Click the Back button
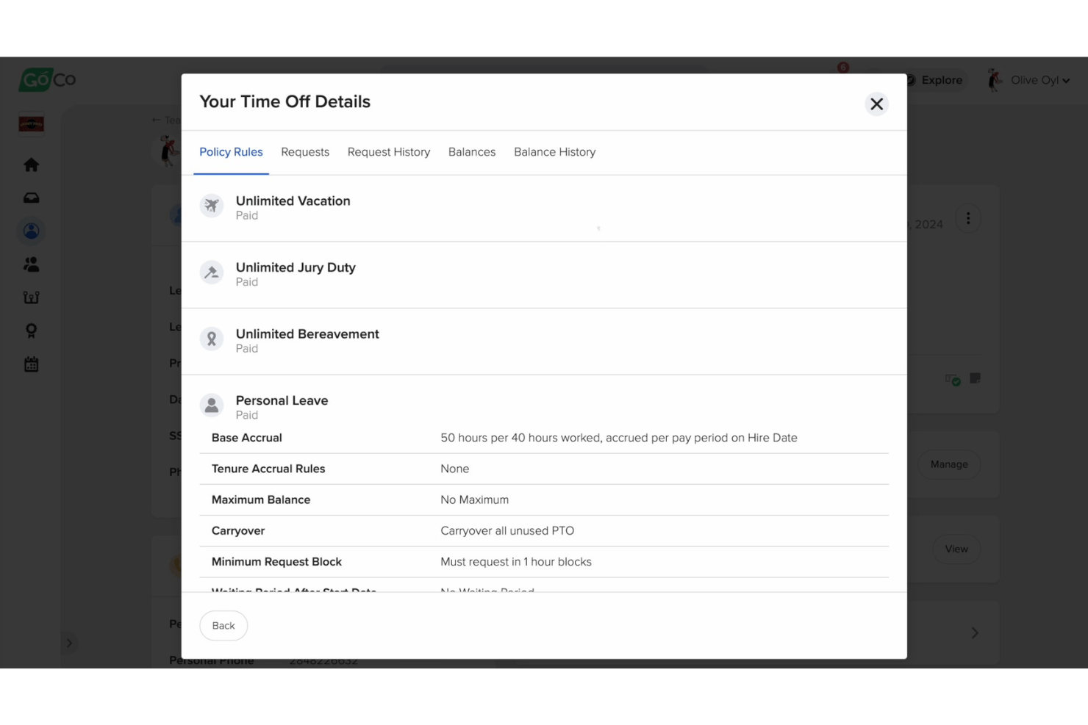The image size is (1088, 725). click(x=223, y=626)
